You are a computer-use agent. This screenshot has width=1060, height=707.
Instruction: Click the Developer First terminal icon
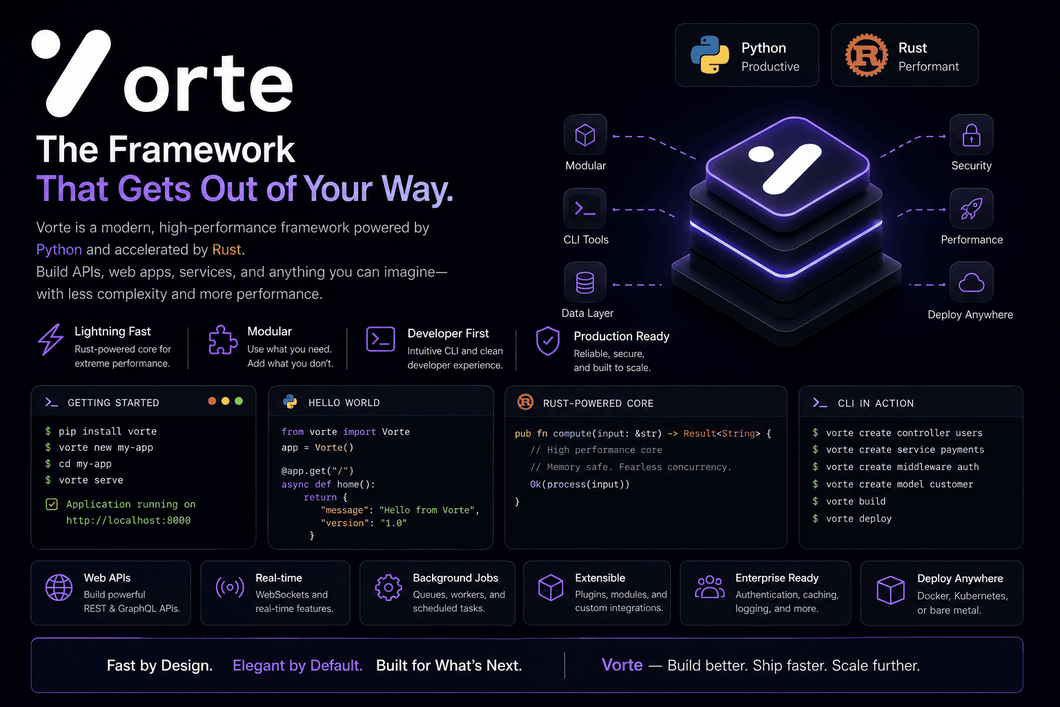[x=381, y=340]
